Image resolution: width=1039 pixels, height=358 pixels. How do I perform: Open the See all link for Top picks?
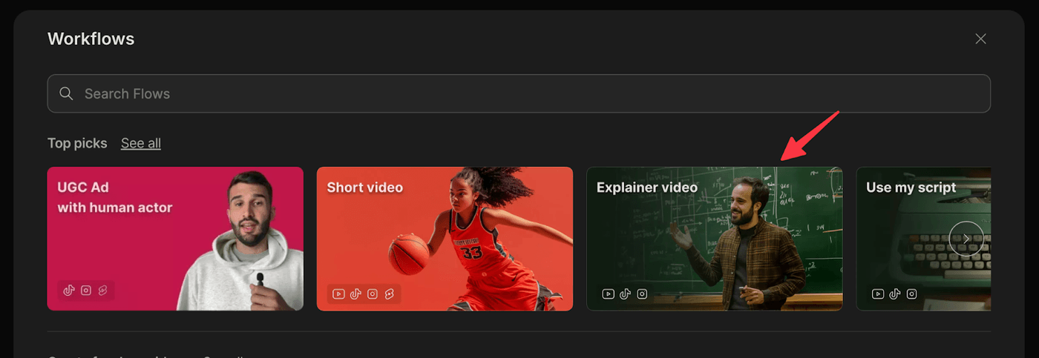(x=141, y=143)
